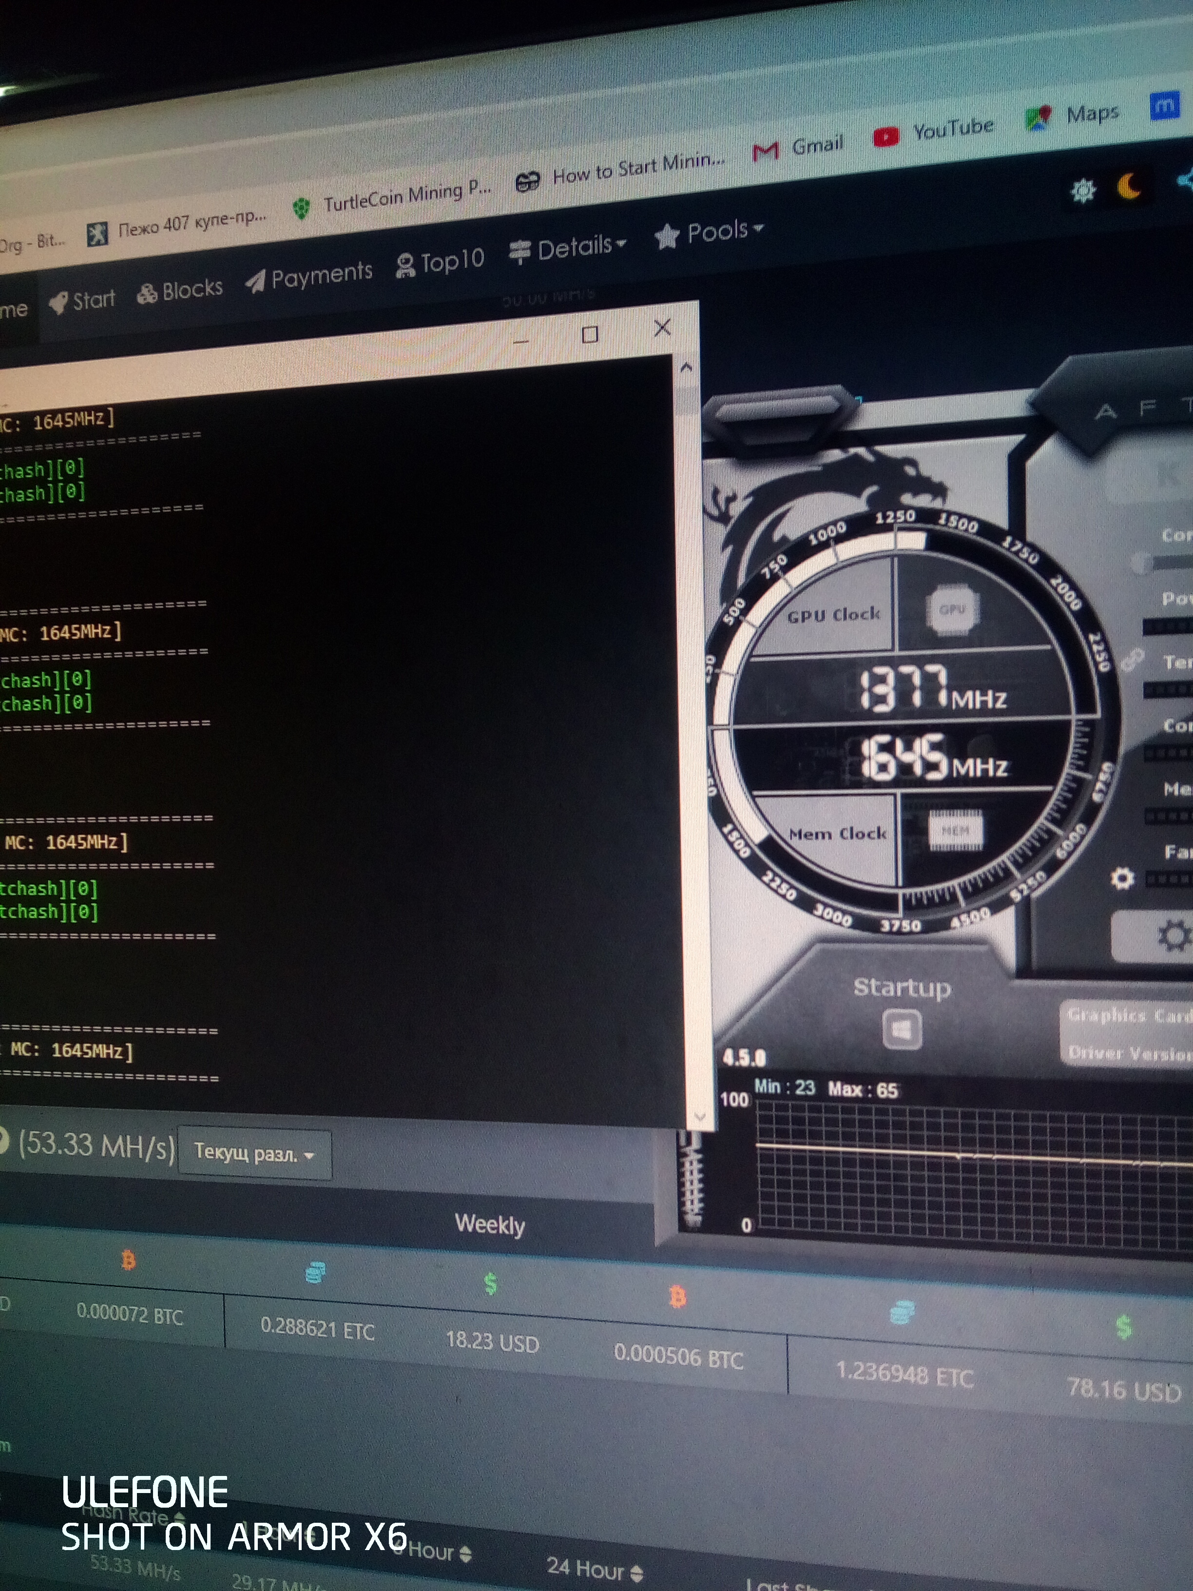Open the Start page in pool menu
1193x1591 pixels.
pos(82,301)
